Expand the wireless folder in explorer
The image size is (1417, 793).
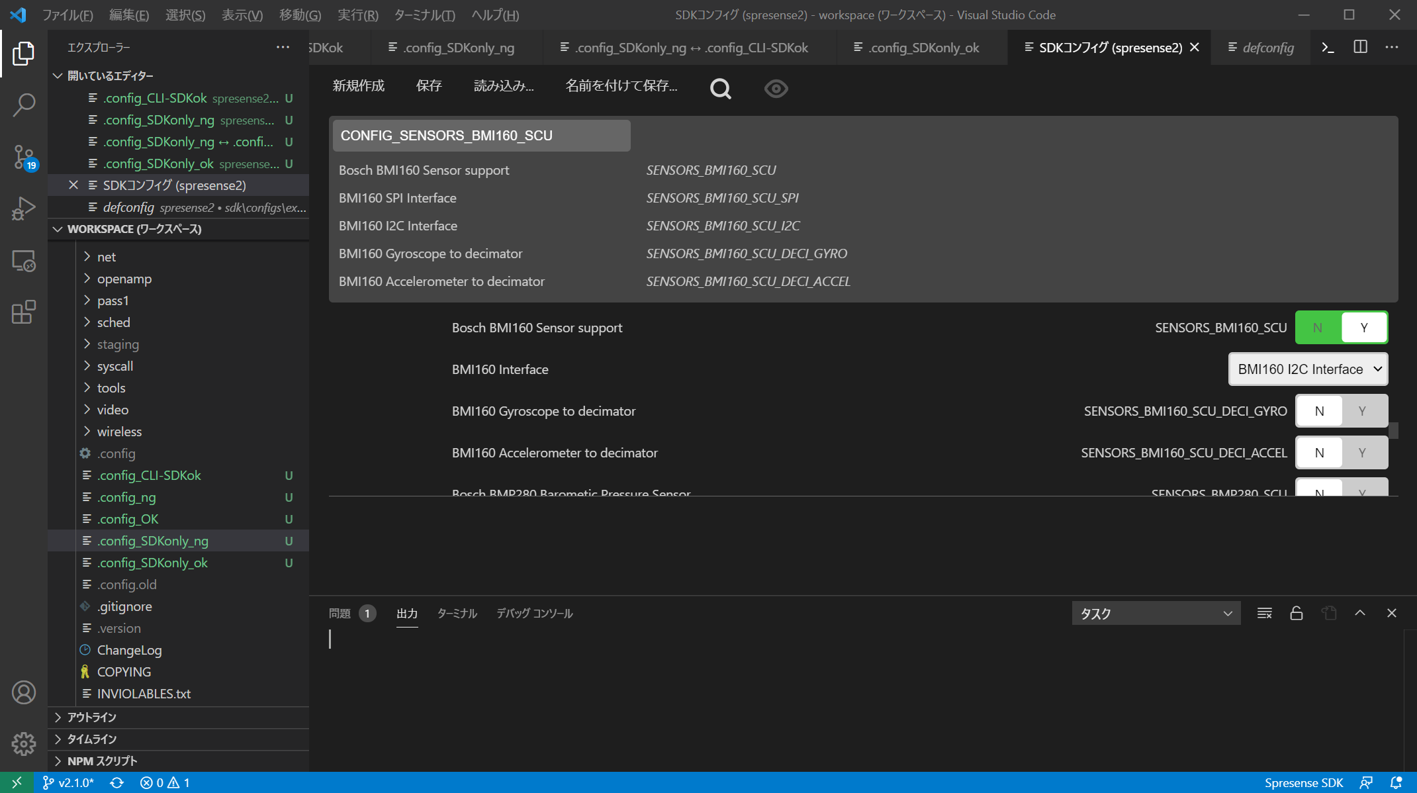pos(119,432)
